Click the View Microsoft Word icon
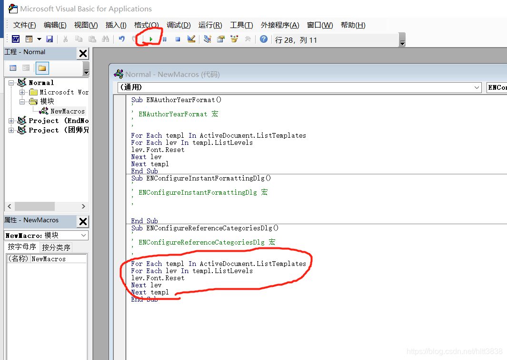Image resolution: width=507 pixels, height=360 pixels. point(16,39)
